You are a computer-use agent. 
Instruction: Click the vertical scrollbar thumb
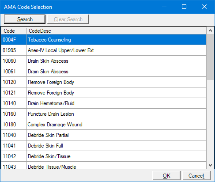pyautogui.click(x=210, y=57)
